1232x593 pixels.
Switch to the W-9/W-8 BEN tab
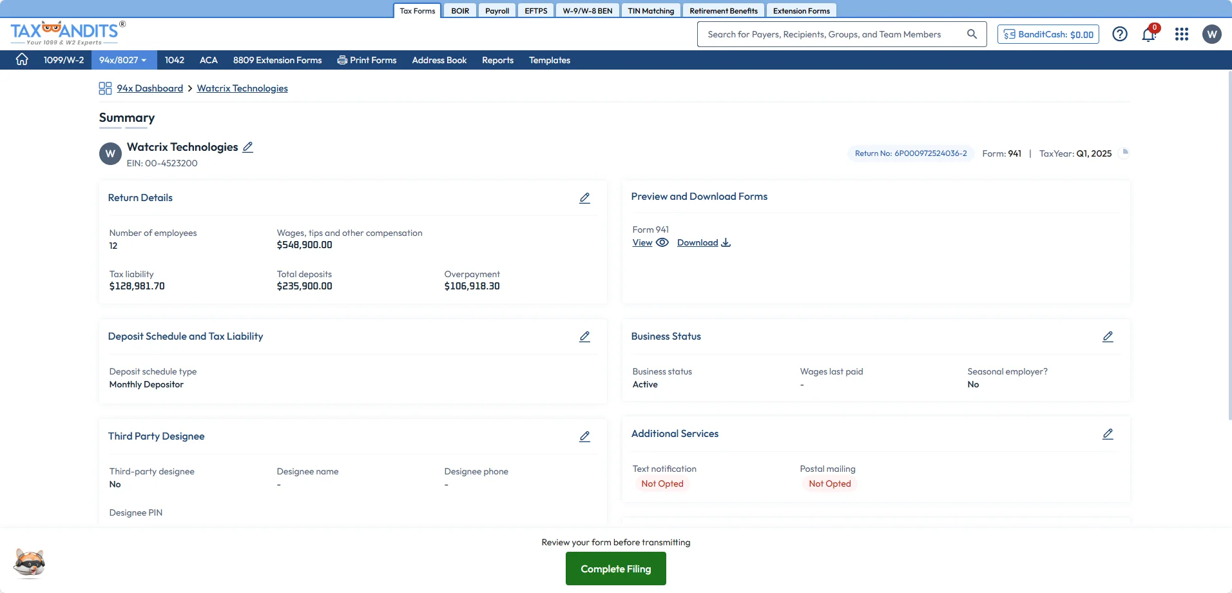[588, 11]
